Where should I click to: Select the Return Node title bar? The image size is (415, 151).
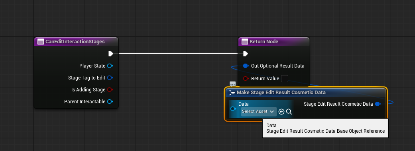274,42
